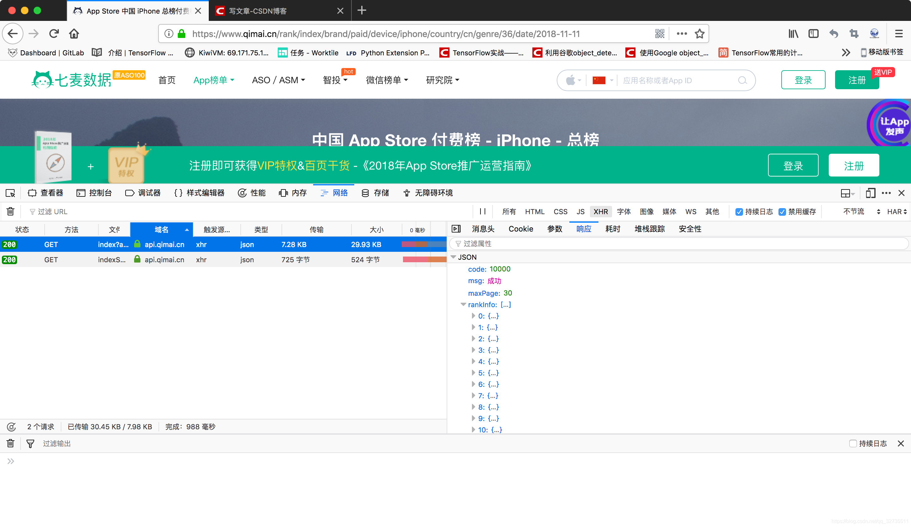Screen dimensions: 911x527
Task: Switch to 查看器 inspector tab
Action: tap(46, 193)
